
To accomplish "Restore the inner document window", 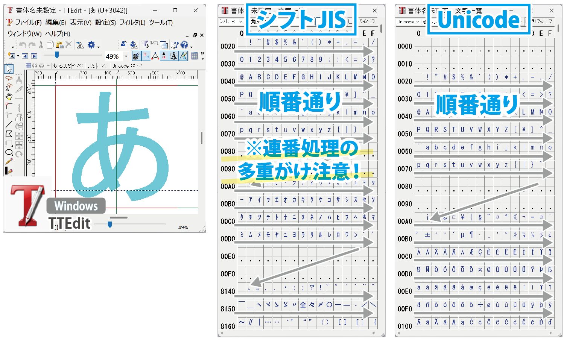I will (x=195, y=35).
